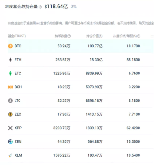
Task: Click ZEC share price 7.7100
Action: pyautogui.click(x=134, y=114)
